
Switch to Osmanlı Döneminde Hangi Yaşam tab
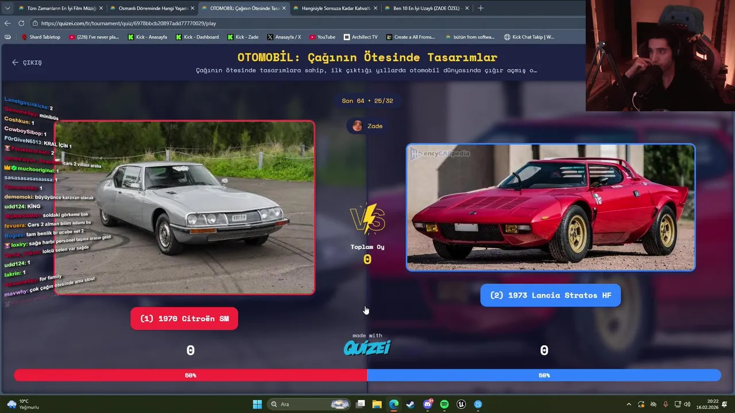click(151, 8)
